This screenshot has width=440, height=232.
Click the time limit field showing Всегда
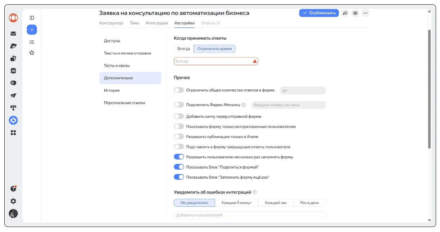(216, 61)
